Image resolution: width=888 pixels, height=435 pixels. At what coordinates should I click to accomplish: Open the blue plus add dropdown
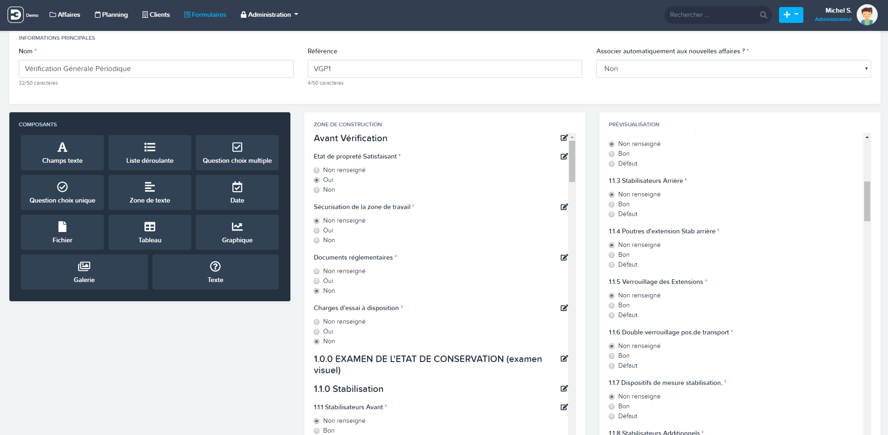pos(791,15)
